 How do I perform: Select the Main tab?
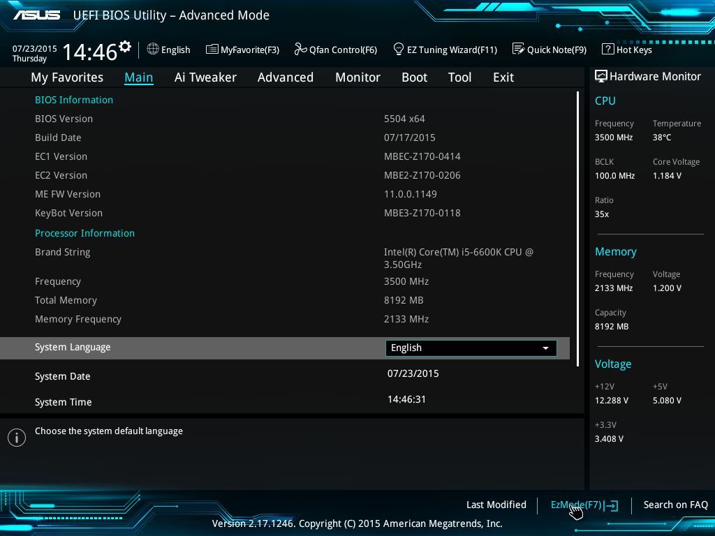[139, 77]
